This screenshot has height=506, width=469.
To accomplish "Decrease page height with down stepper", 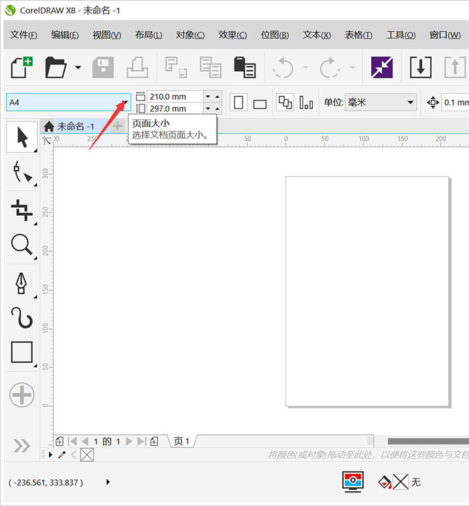I will coord(208,109).
